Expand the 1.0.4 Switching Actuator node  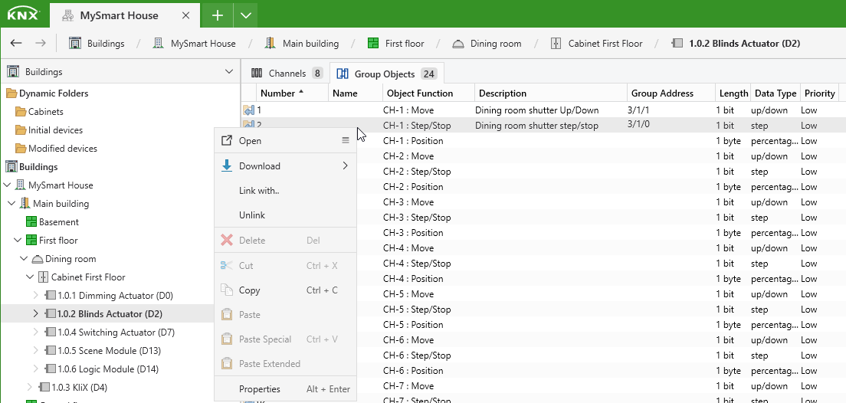(36, 332)
